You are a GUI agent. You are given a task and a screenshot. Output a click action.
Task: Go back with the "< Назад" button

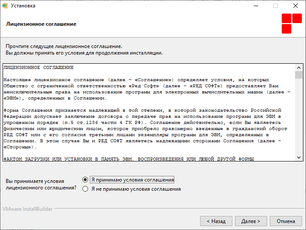pyautogui.click(x=216, y=221)
